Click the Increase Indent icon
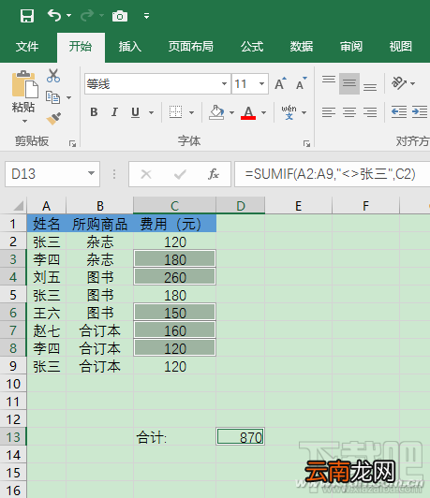430x498 pixels. [420, 112]
